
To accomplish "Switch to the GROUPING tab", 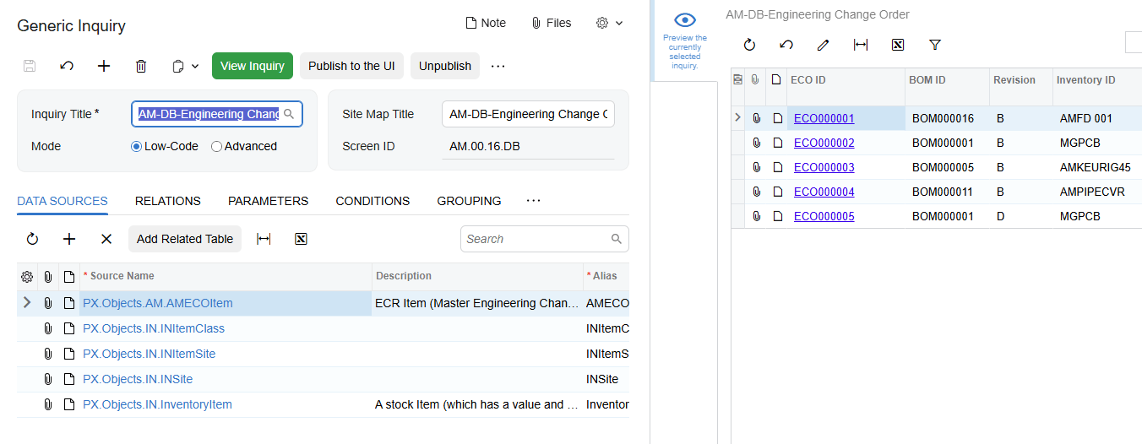I will coord(469,201).
